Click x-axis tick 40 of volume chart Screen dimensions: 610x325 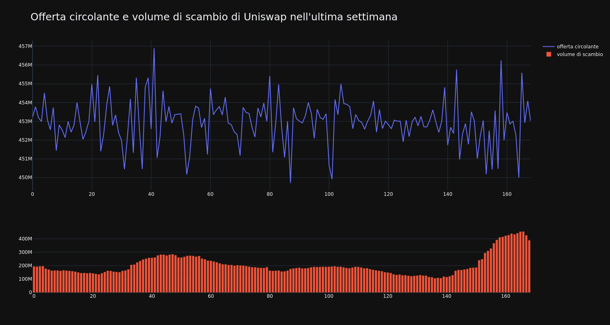point(152,297)
